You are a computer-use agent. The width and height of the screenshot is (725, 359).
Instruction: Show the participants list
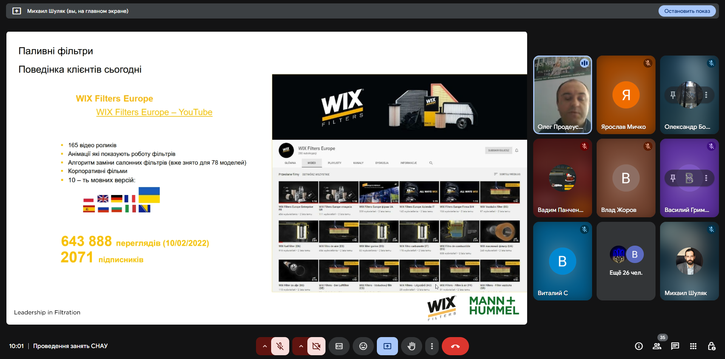[657, 346]
